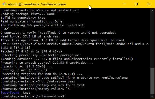Click the Fetched 37.8 kB output line
Viewport: 155px width, 99px height.
click(31, 51)
